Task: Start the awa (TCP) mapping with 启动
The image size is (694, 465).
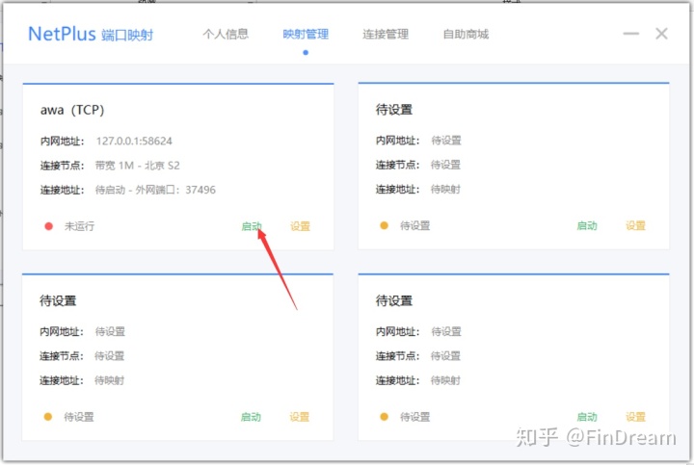Action: (x=252, y=226)
